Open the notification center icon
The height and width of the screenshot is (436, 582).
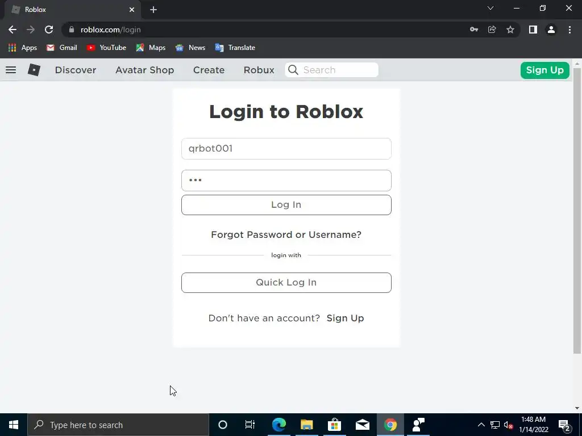564,425
